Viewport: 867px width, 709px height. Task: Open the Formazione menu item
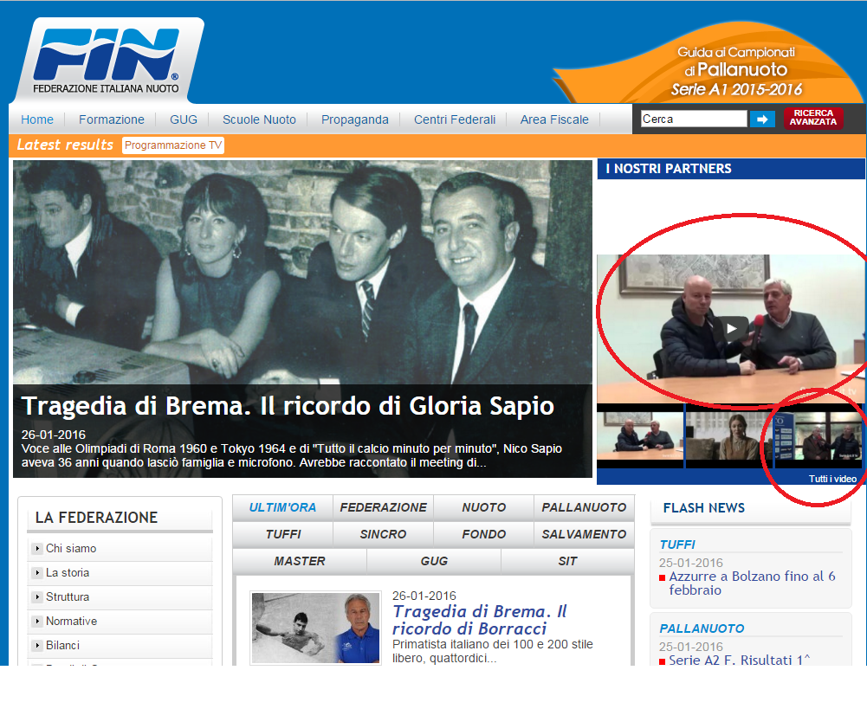111,119
